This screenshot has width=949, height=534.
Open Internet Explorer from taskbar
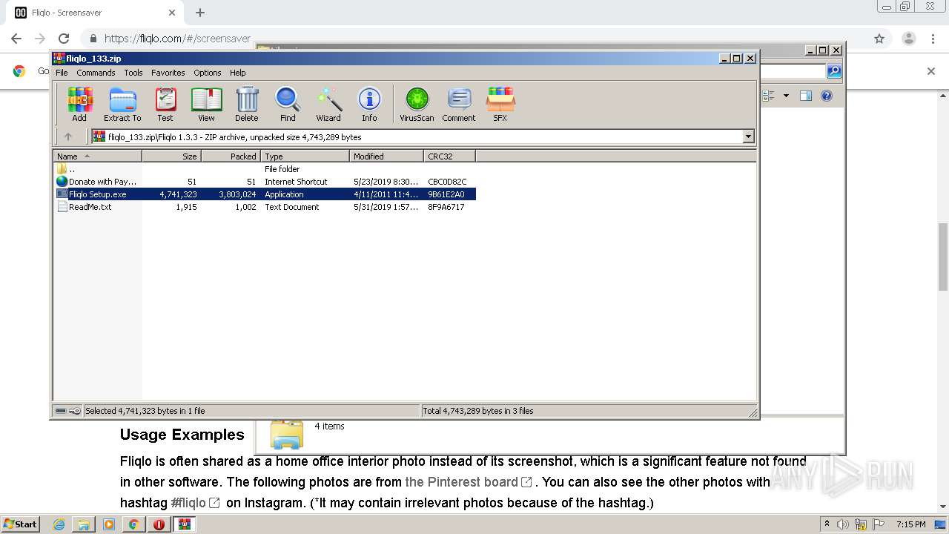click(x=59, y=524)
